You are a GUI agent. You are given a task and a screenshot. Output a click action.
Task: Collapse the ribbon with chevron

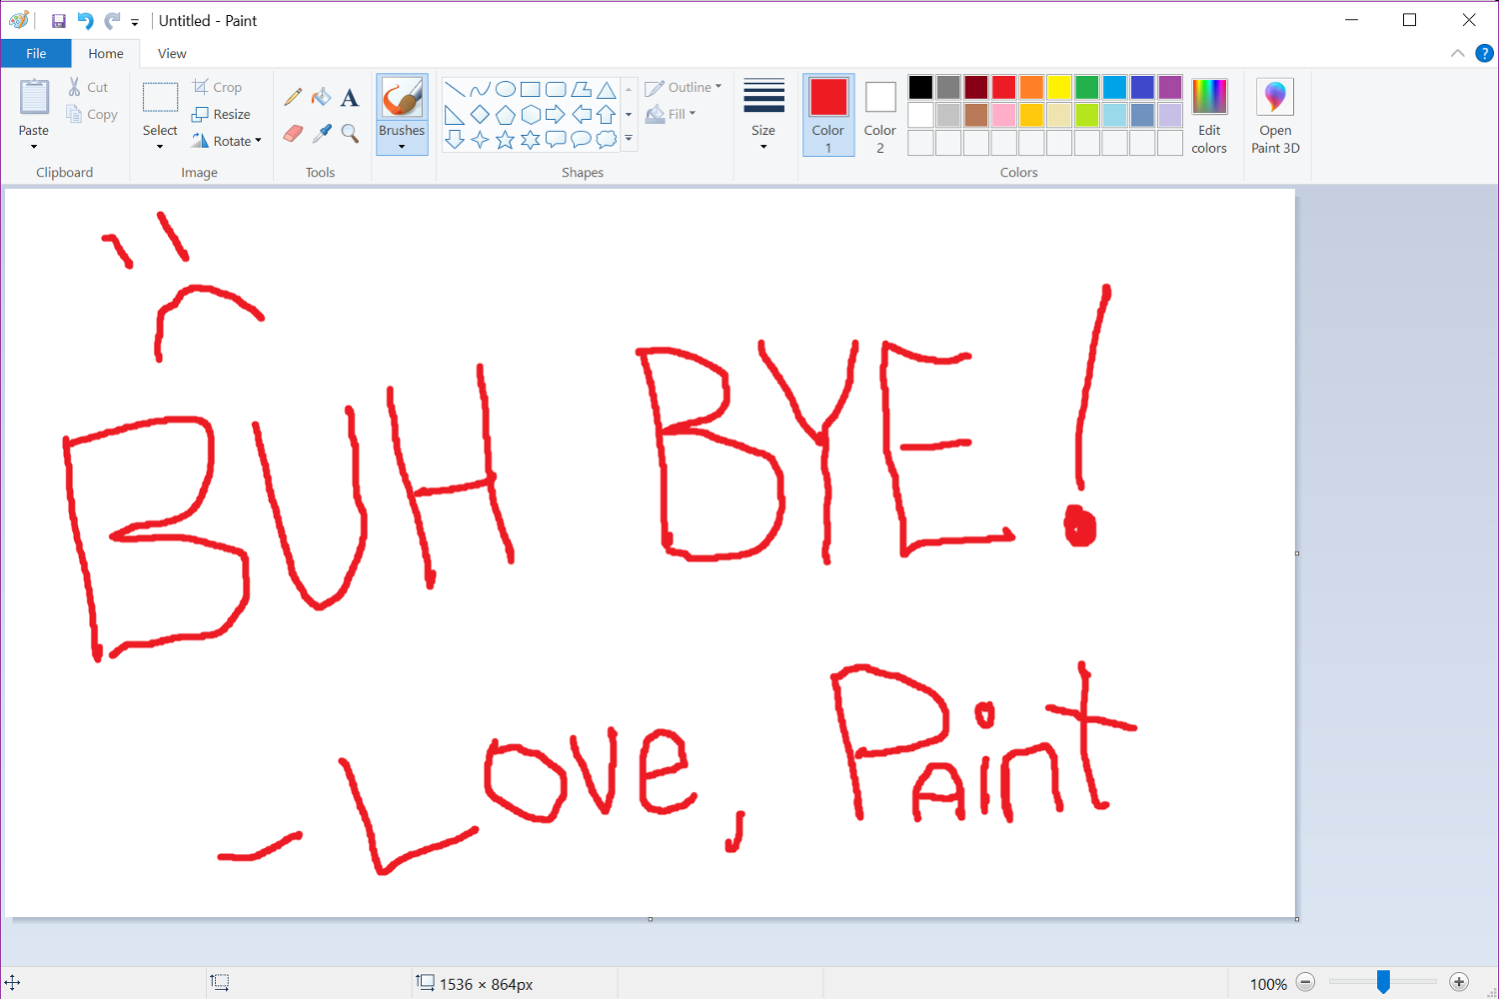(1457, 53)
